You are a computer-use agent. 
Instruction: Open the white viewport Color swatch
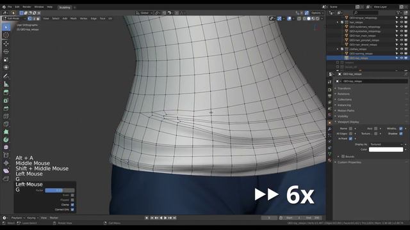tap(386, 149)
